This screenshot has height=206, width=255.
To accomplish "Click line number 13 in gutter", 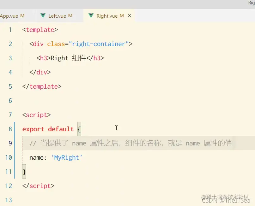I will point(9,200).
